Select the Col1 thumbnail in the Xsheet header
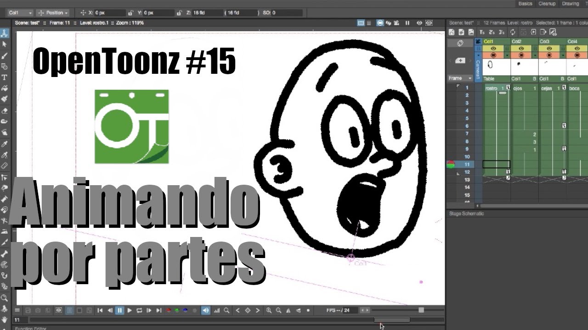This screenshot has height=330, width=588. pyautogui.click(x=496, y=67)
